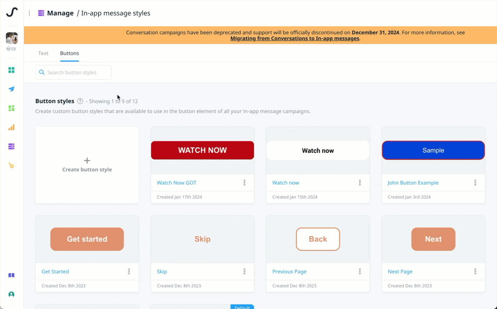Screen dimensions: 497x309
Task: Click the red WATCH NOW button preview
Action: click(x=203, y=150)
